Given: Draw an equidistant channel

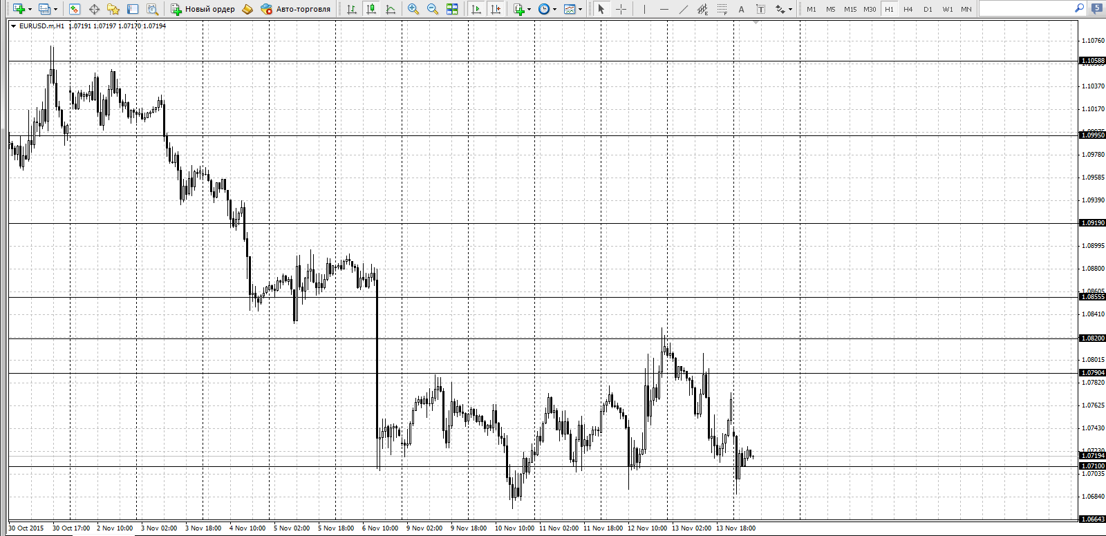Looking at the screenshot, I should click(703, 9).
